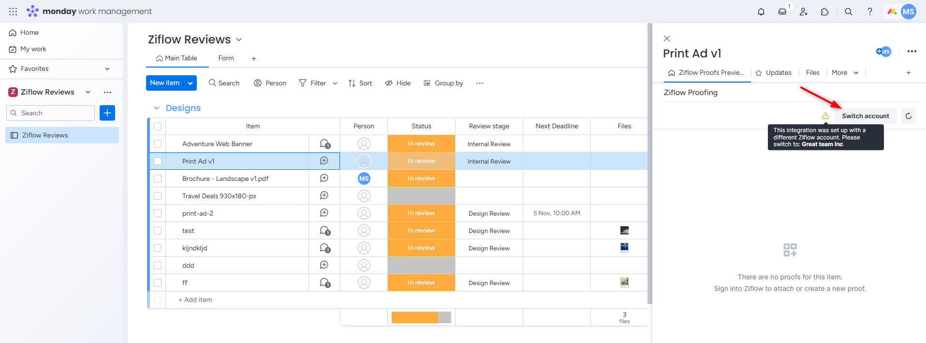This screenshot has height=343, width=926.
Task: Open updates conversation for Adventure Web Banner
Action: tap(324, 144)
